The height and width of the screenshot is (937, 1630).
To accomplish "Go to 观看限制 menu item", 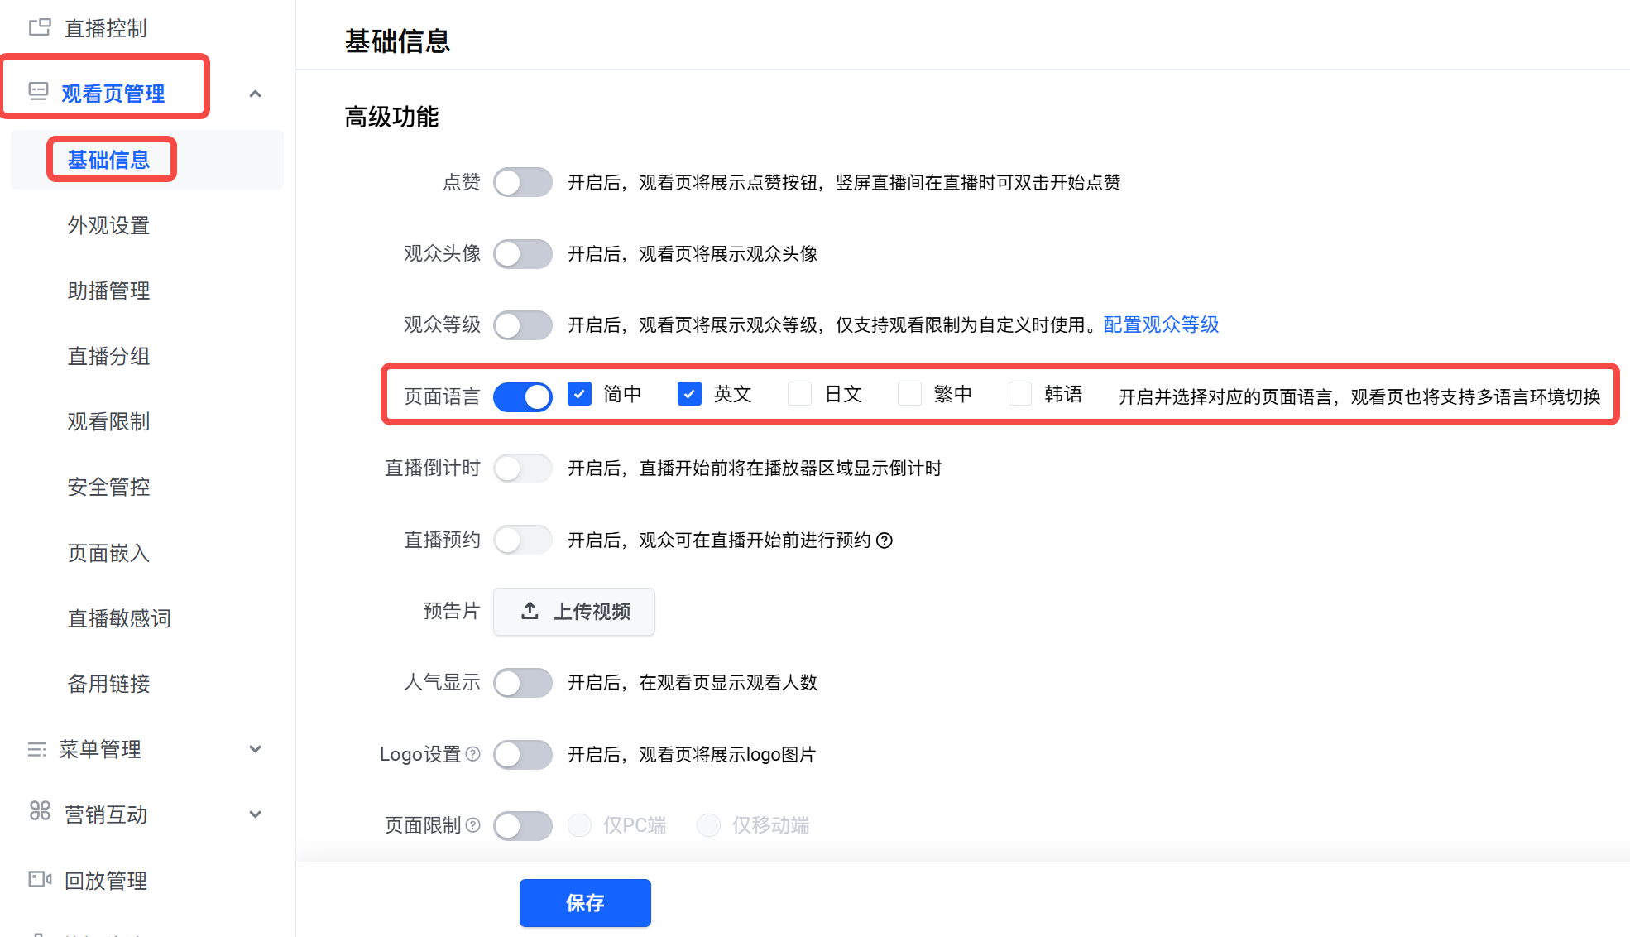I will point(108,421).
